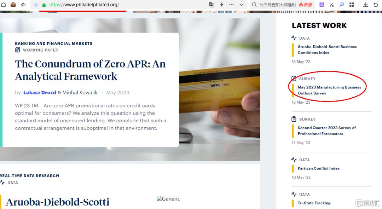Open the briefcase toolbar icon
This screenshot has width=382, height=209.
[13, 5]
